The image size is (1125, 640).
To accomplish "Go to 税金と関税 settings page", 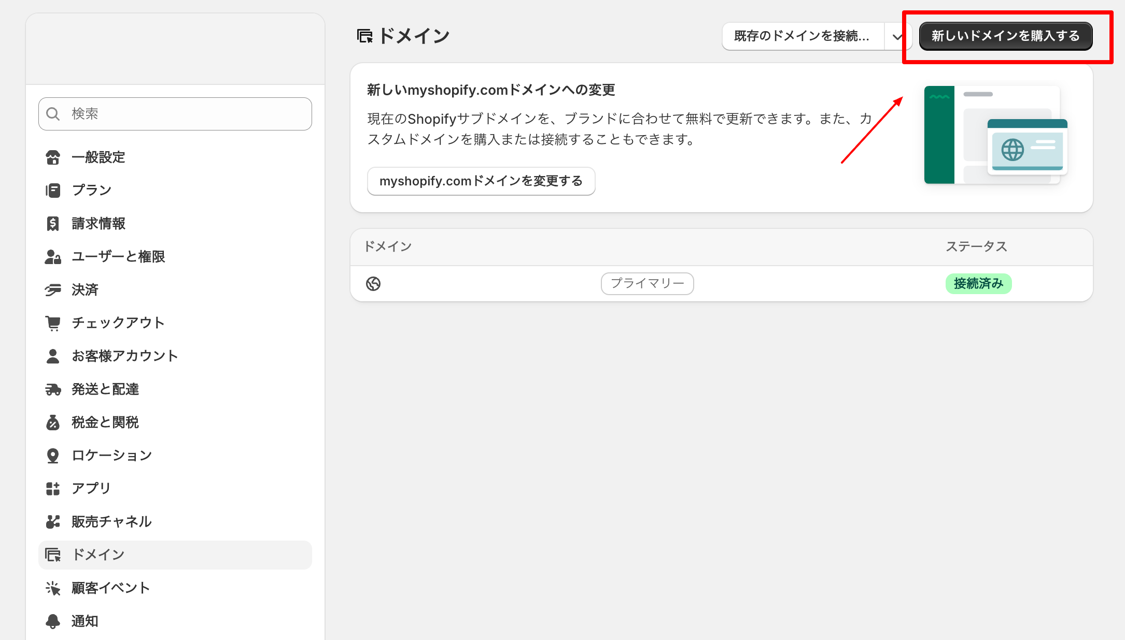I will pyautogui.click(x=105, y=423).
